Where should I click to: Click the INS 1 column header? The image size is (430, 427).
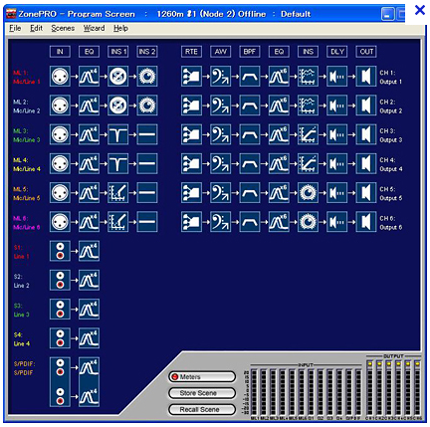[x=118, y=52]
